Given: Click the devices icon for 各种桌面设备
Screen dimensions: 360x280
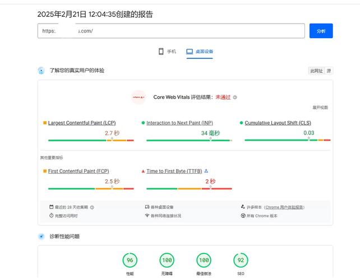Looking at the screenshot, I should click(x=147, y=207).
